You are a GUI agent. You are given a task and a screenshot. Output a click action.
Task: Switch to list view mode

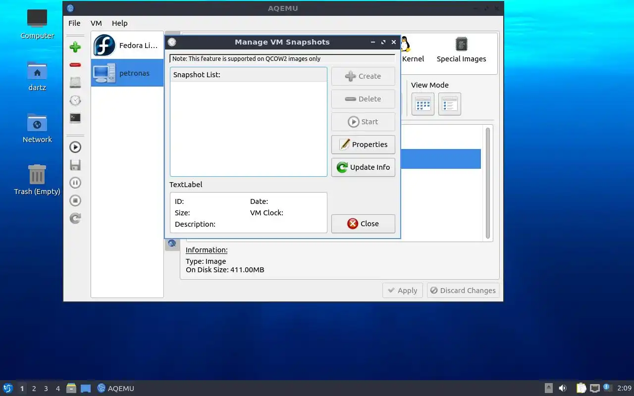click(450, 104)
